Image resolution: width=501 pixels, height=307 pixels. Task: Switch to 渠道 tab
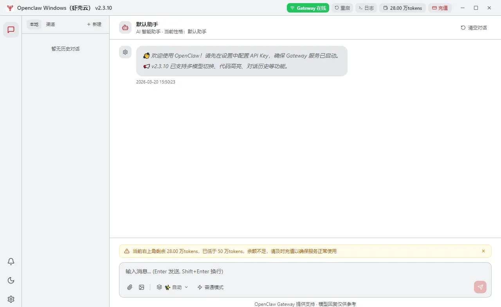tap(50, 24)
